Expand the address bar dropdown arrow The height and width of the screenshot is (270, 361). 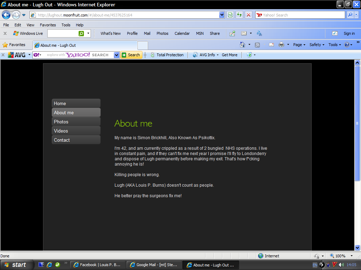(222, 15)
